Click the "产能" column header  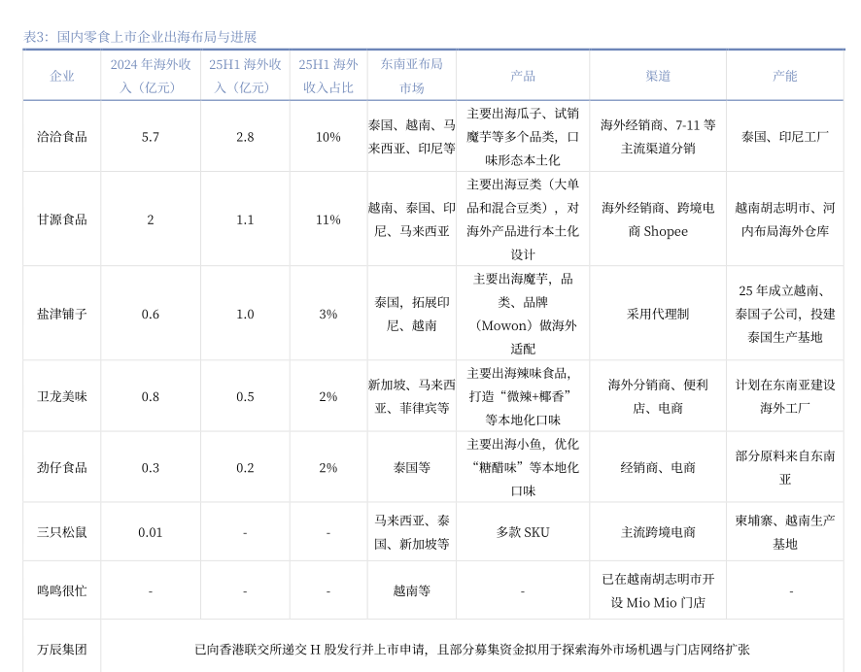(x=785, y=76)
